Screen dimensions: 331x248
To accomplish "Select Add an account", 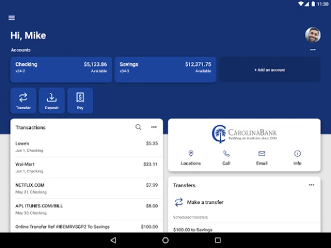I will coord(270,69).
